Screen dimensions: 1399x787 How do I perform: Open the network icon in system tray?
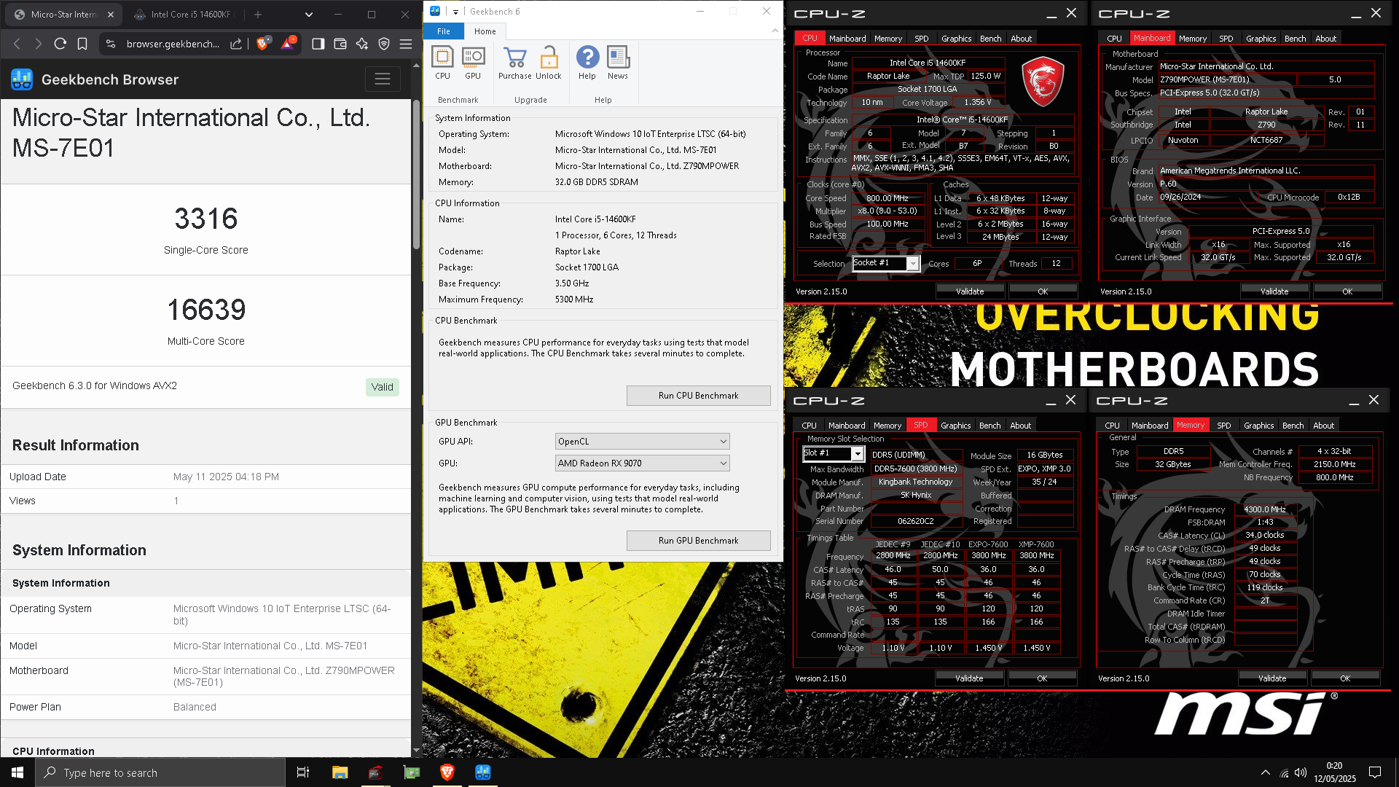[x=1284, y=772]
